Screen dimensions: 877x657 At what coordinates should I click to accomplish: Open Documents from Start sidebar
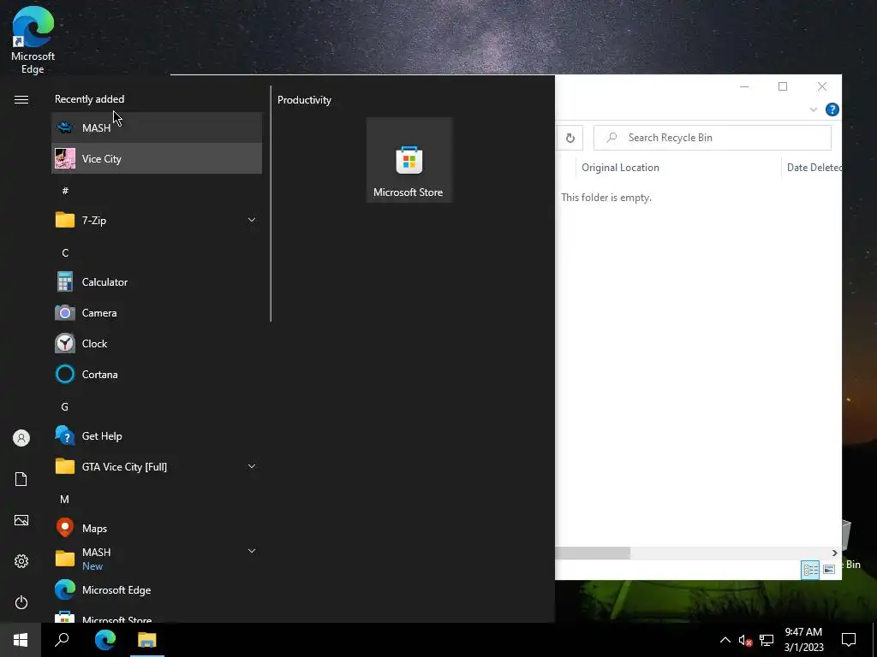pos(21,479)
